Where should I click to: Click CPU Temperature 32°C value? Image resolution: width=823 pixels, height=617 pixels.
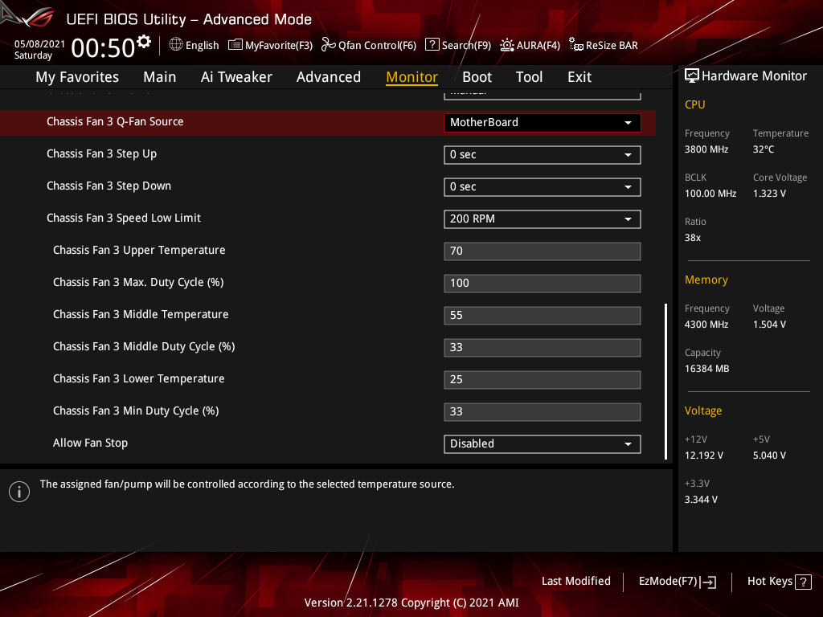pos(764,149)
